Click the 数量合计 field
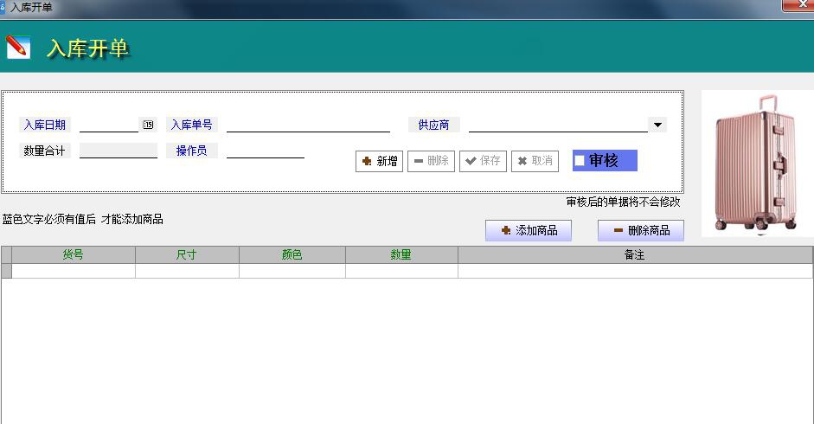The height and width of the screenshot is (424, 814). [x=119, y=151]
